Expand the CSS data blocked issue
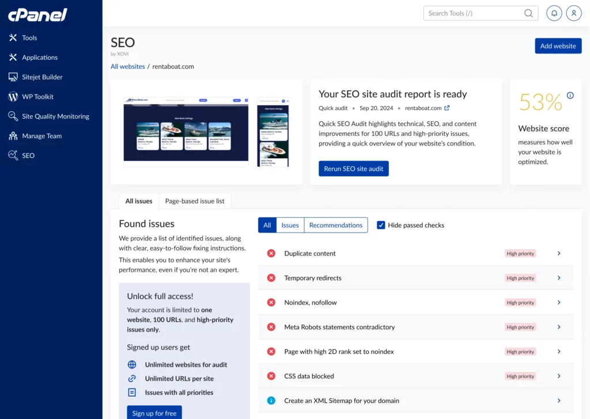This screenshot has height=419, width=590. (x=558, y=376)
